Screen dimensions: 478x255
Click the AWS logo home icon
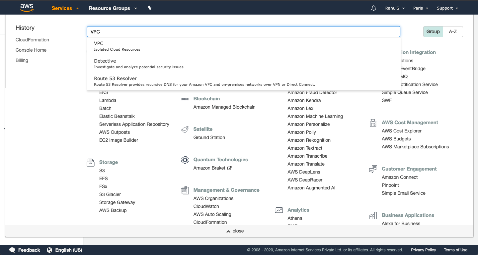27,8
